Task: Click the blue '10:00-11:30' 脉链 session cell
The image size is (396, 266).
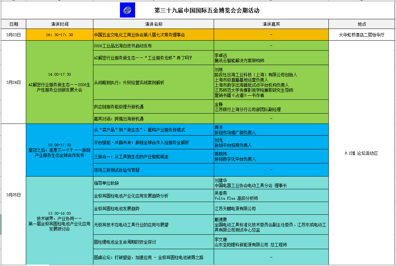Action: pyautogui.click(x=60, y=150)
